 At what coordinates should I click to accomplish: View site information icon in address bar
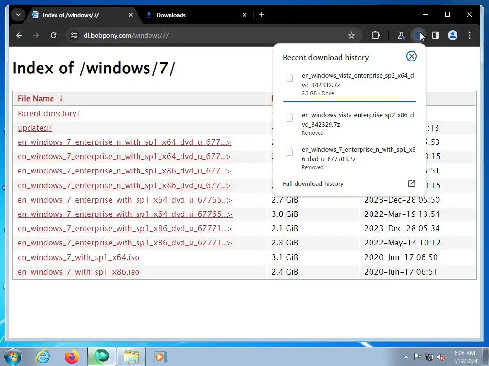[x=74, y=35]
